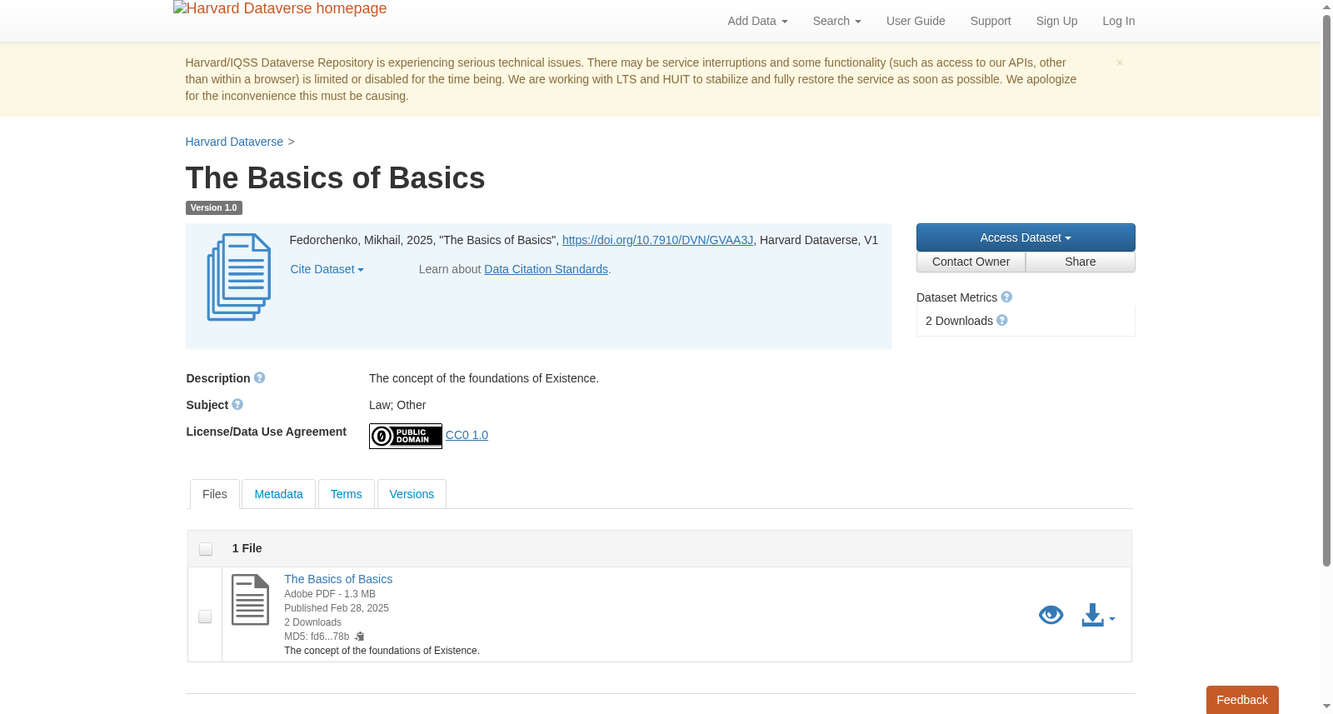Open the dataset DOI link

[x=657, y=240]
